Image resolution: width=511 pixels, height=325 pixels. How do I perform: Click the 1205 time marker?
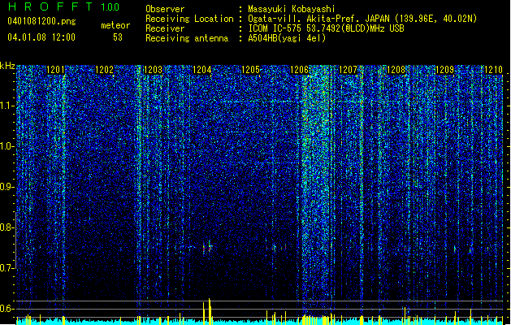click(x=250, y=69)
